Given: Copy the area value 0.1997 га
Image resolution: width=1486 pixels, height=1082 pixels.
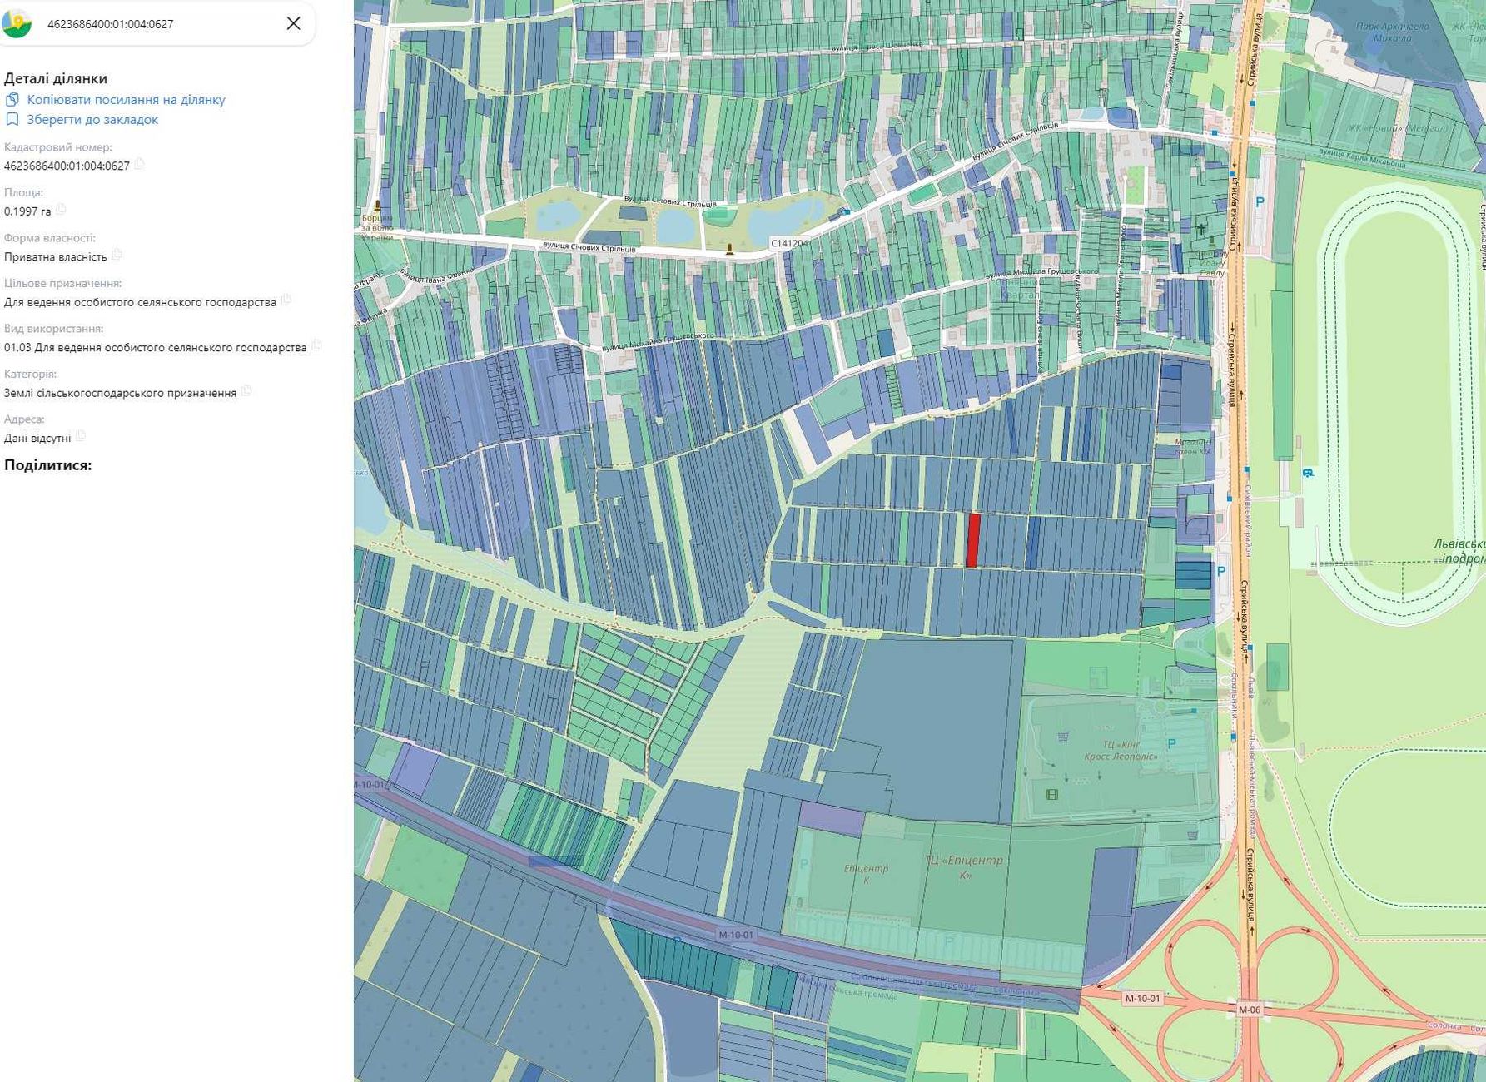Looking at the screenshot, I should click(x=61, y=210).
